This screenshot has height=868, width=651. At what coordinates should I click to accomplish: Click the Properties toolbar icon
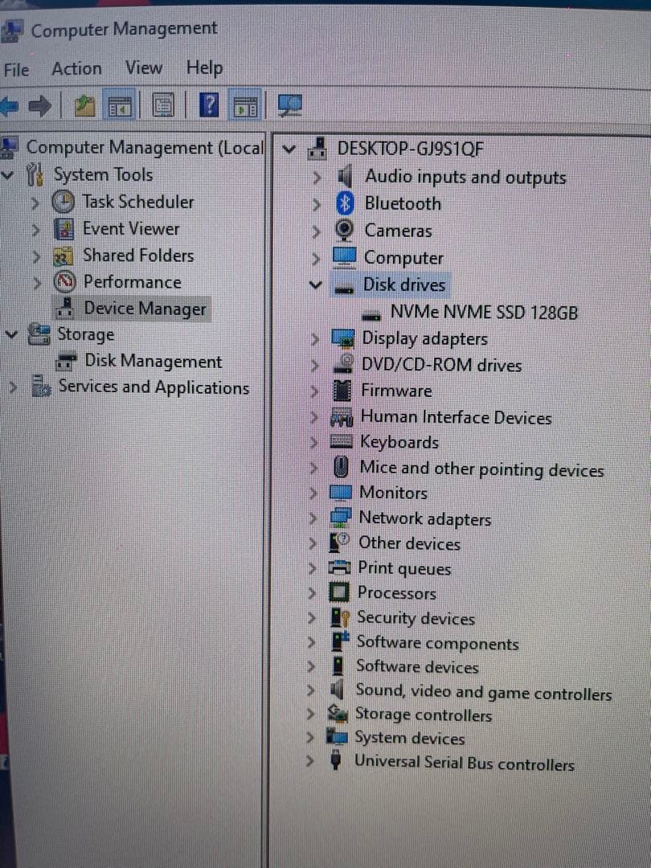pos(164,106)
